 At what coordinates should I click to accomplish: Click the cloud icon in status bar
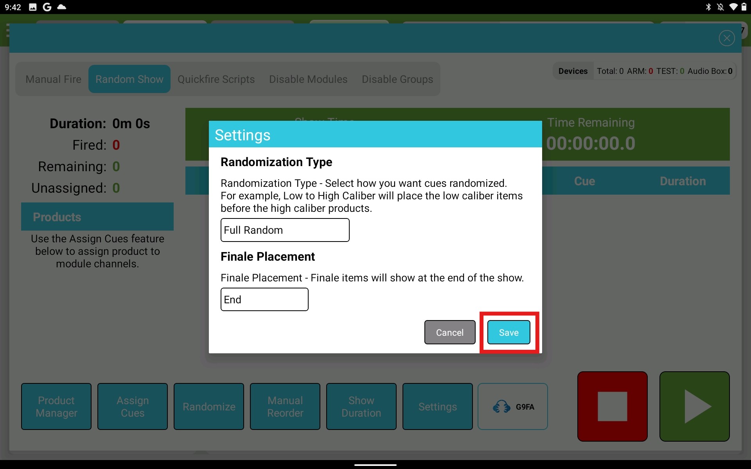pos(61,7)
